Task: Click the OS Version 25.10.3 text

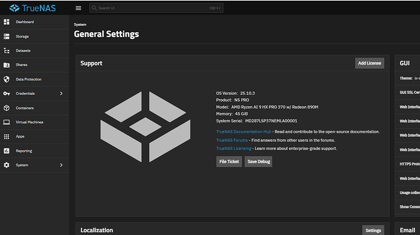Action: click(x=236, y=93)
